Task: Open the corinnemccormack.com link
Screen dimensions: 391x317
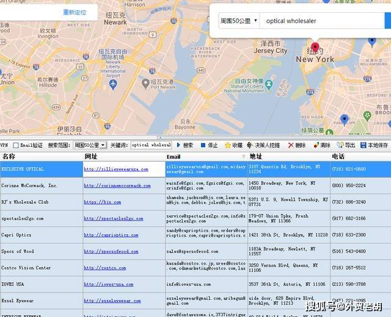Action: tap(117, 185)
